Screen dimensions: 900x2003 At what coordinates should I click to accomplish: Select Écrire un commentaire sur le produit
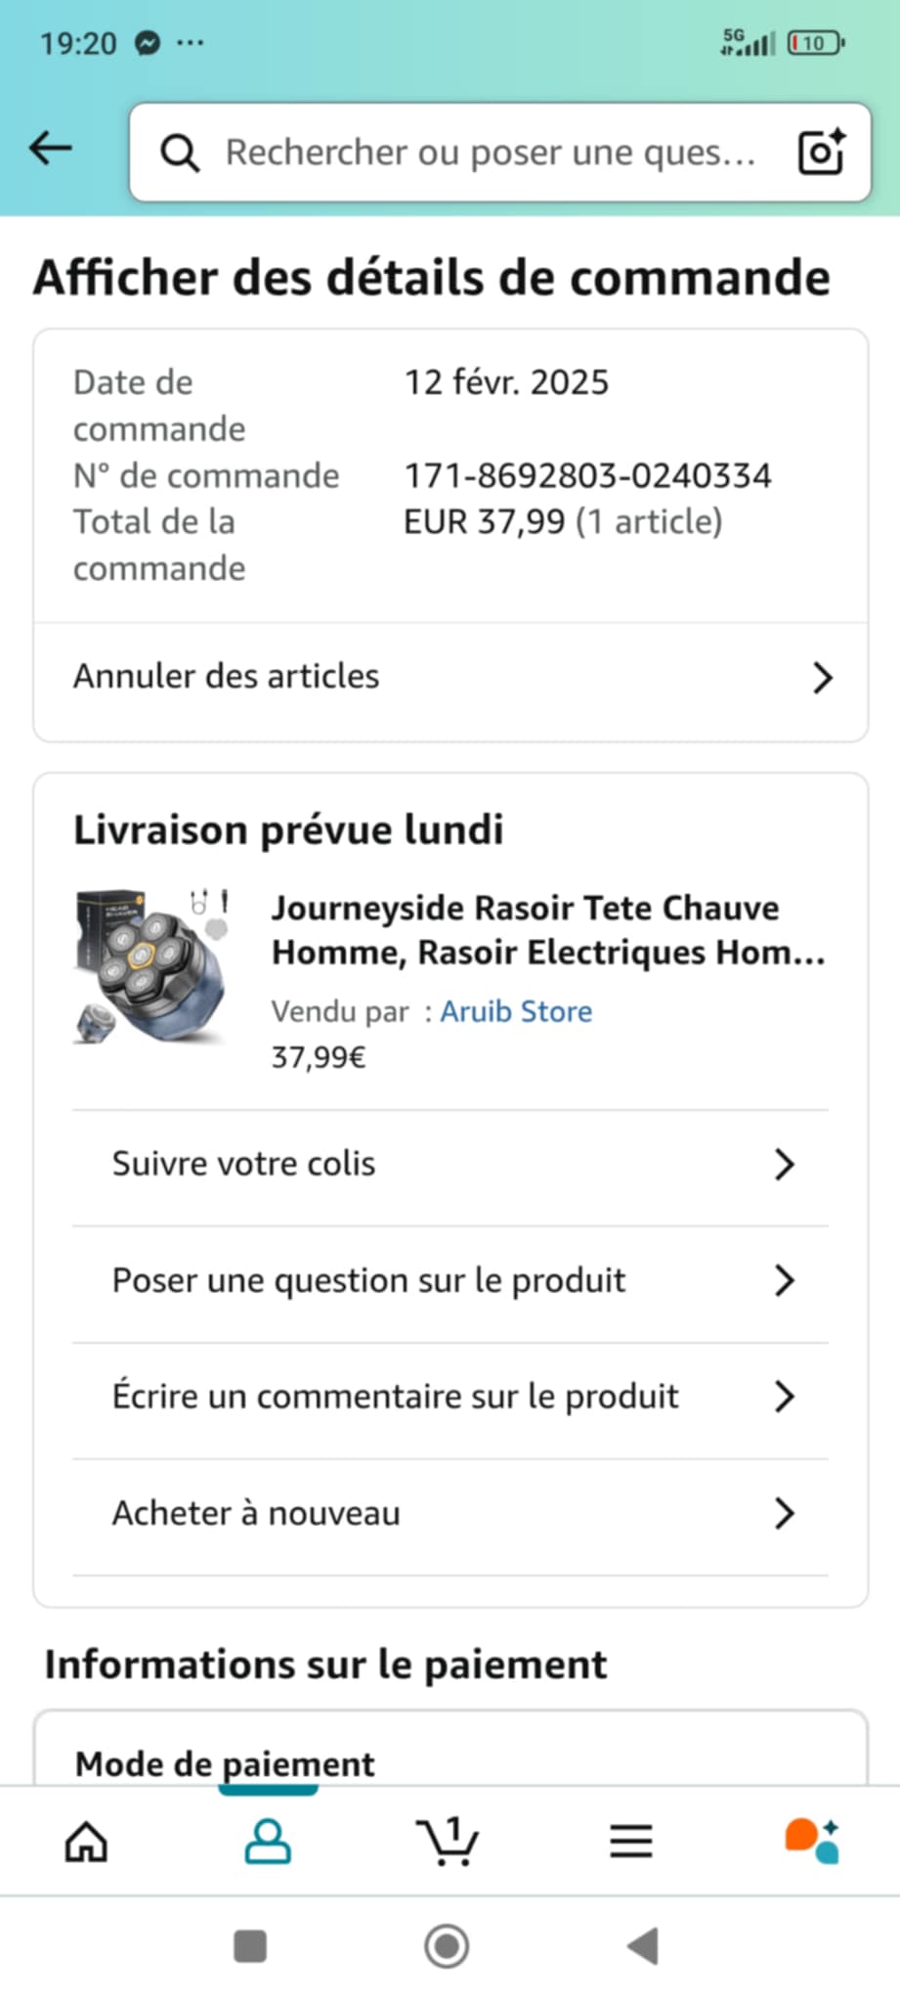pos(395,1397)
